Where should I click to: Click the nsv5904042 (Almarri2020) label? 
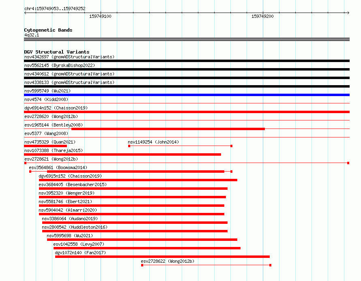pos(68,210)
